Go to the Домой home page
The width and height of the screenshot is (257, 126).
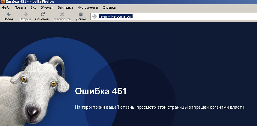click(x=81, y=16)
